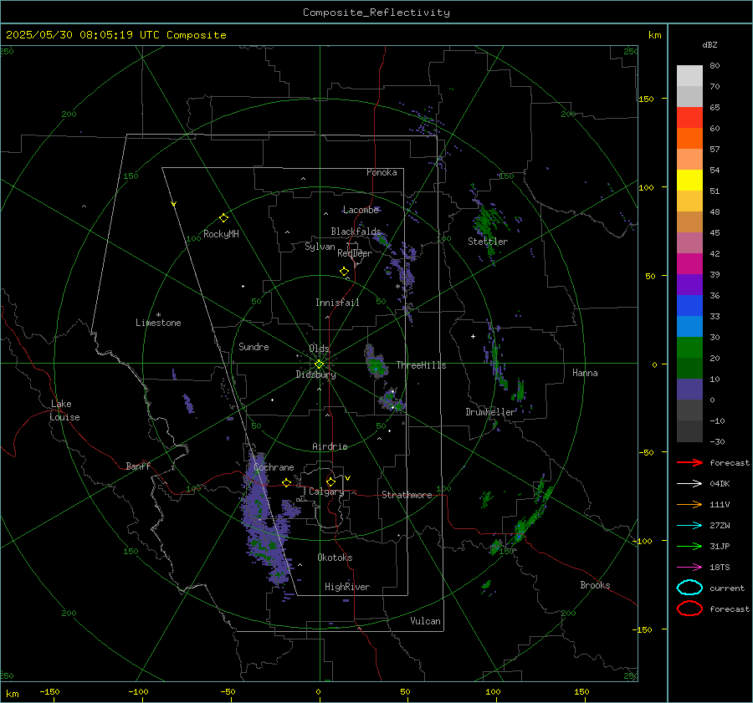This screenshot has height=703, width=753.
Task: Click the Strathmore label
Action: (x=407, y=495)
